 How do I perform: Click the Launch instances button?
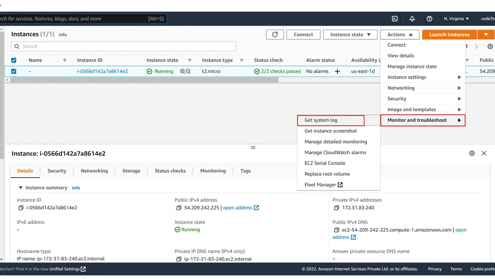coord(450,35)
